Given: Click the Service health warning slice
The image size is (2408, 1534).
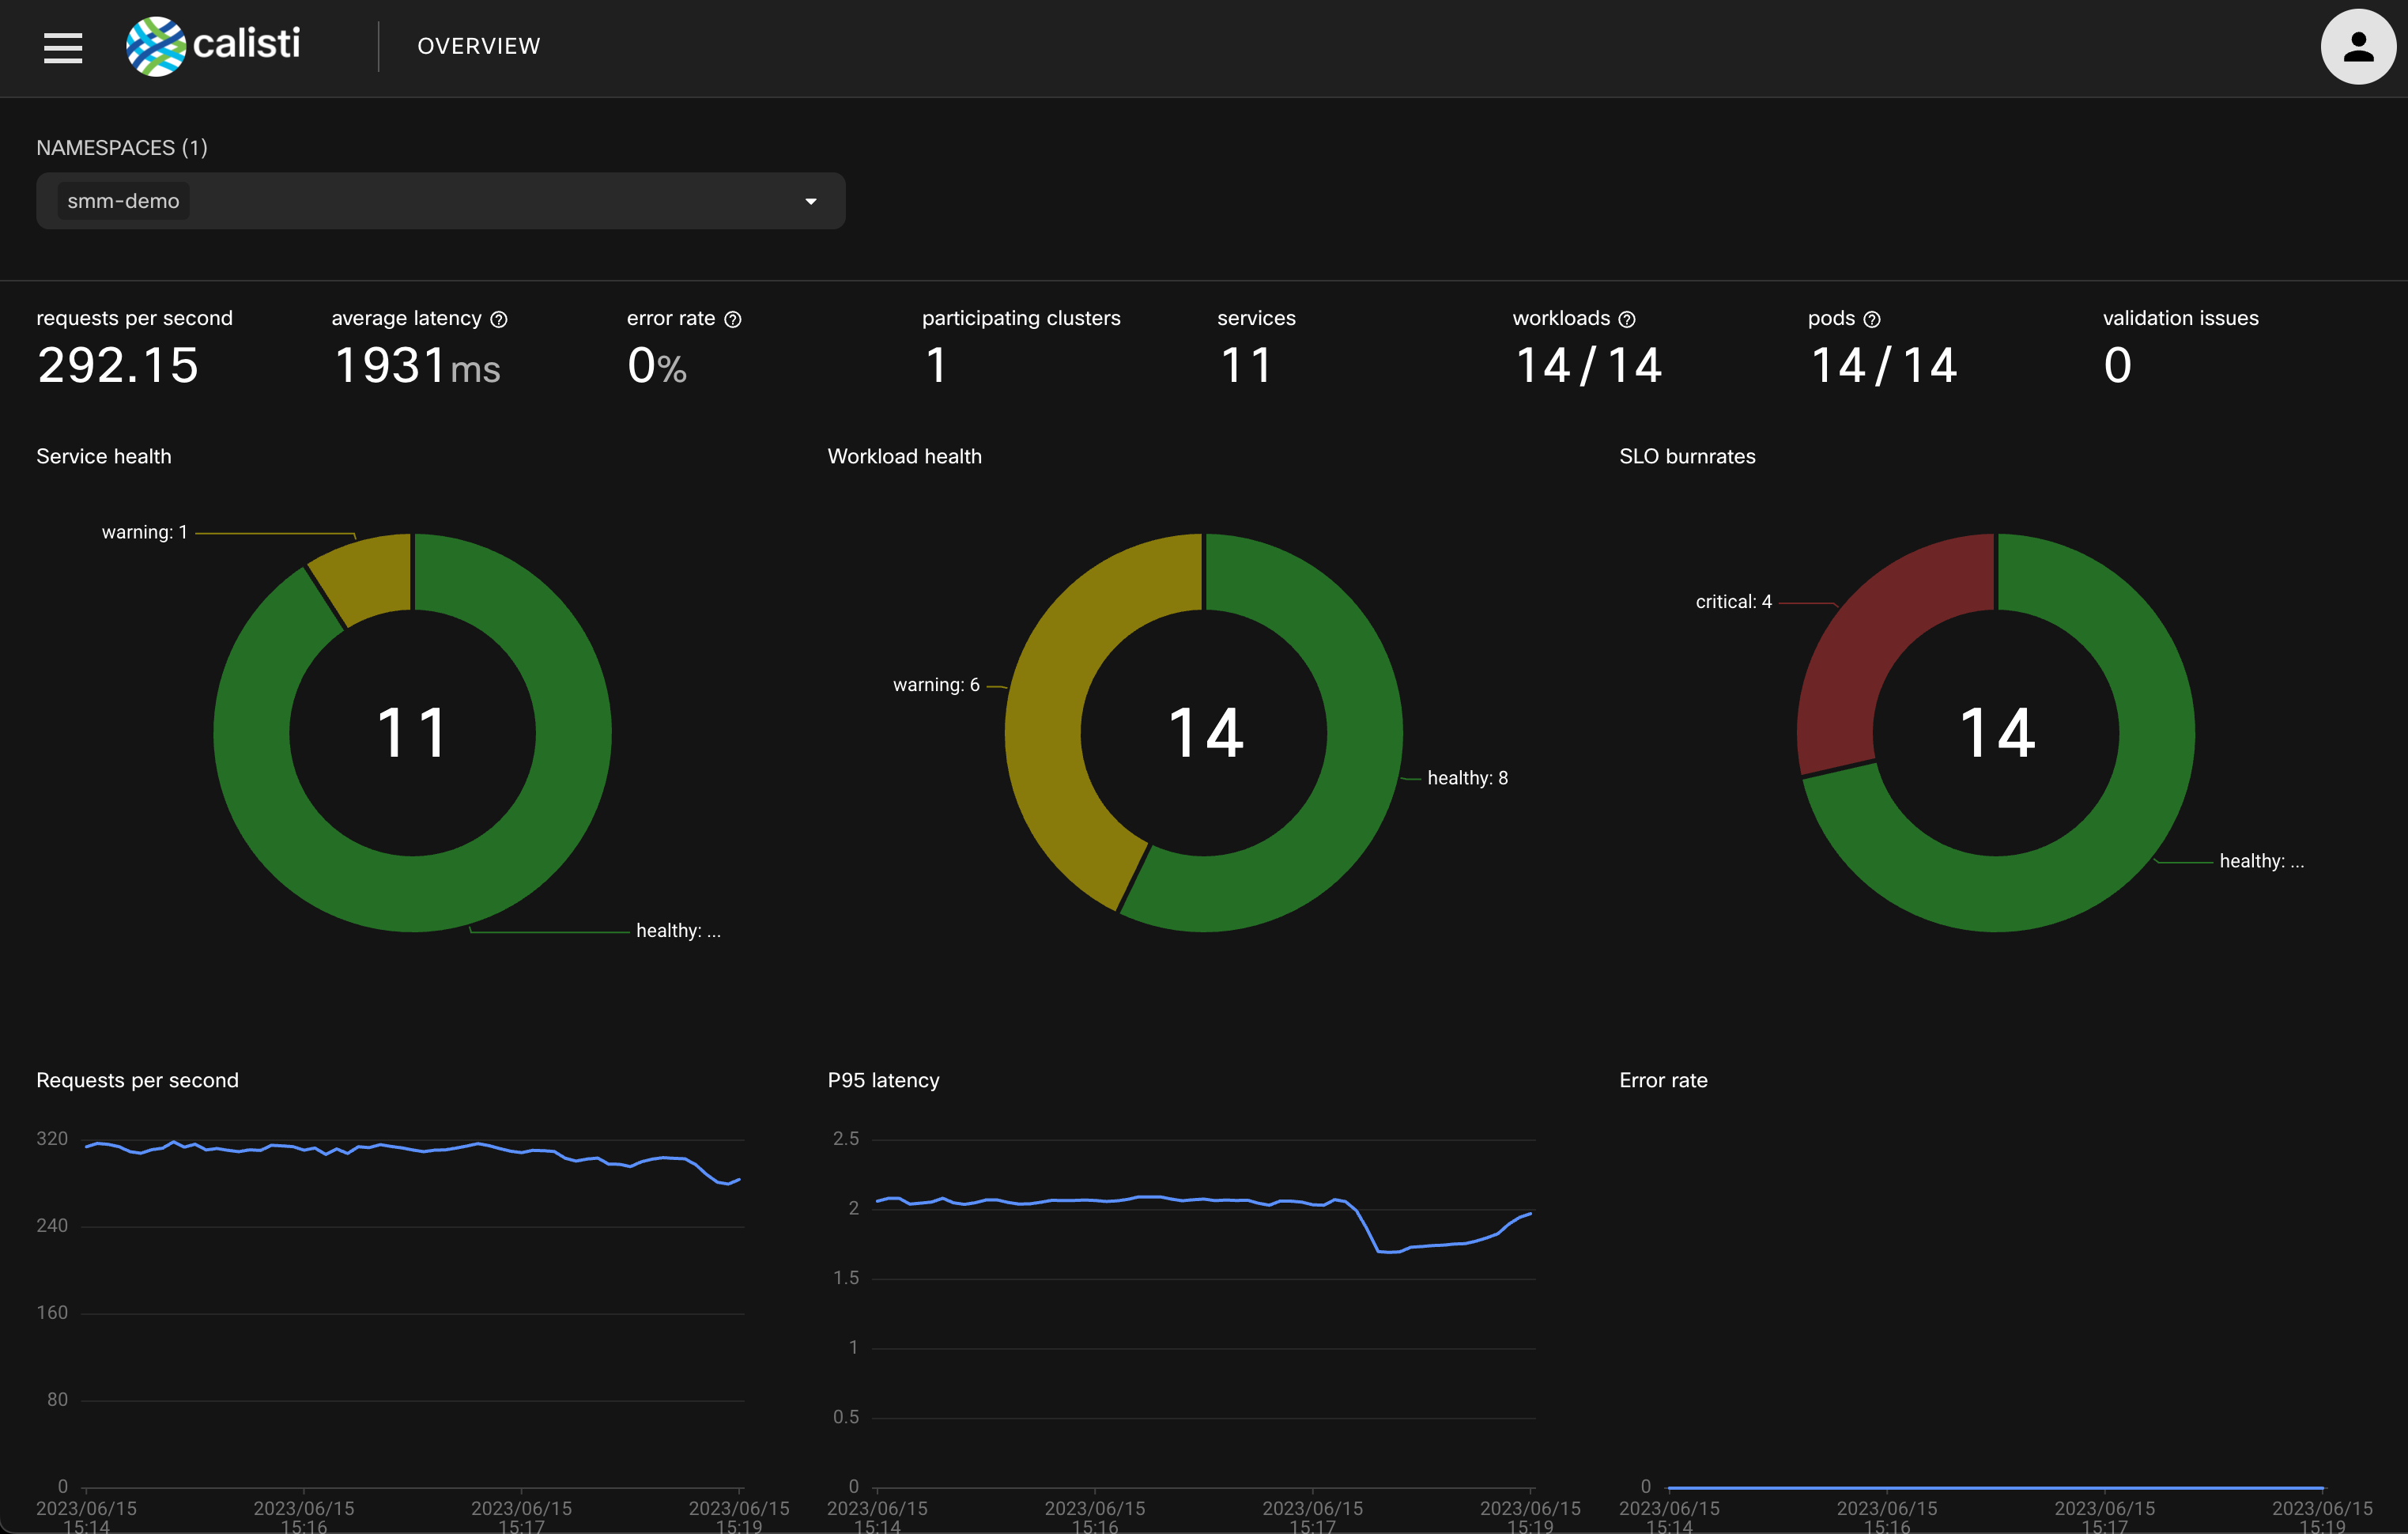Looking at the screenshot, I should 368,577.
